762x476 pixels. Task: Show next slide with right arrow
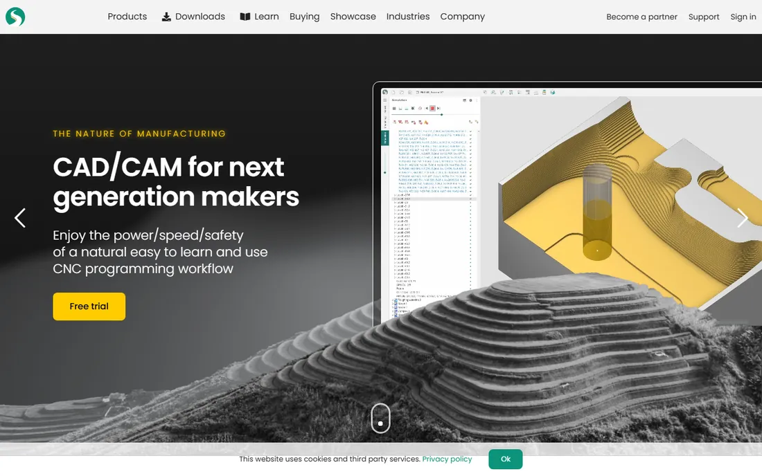(x=742, y=218)
